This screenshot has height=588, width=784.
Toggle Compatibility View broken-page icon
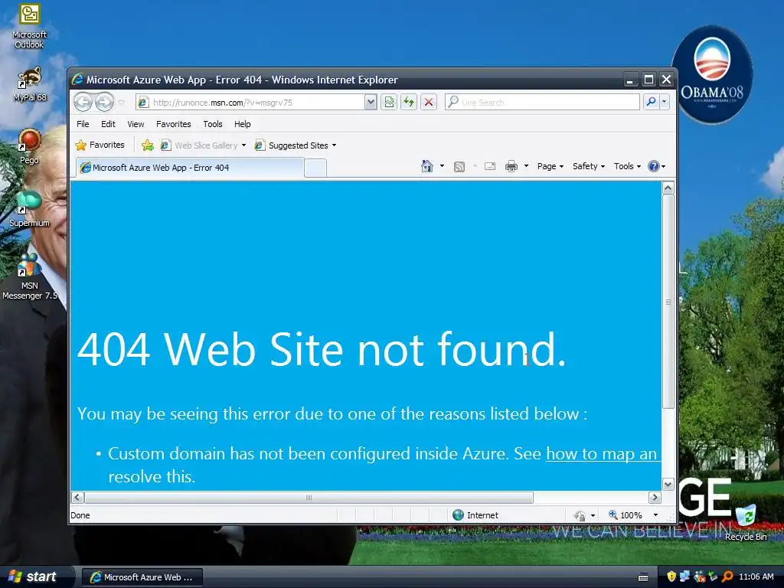tap(389, 103)
